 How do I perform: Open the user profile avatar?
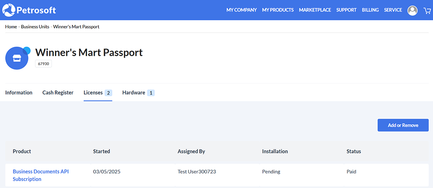tap(413, 10)
